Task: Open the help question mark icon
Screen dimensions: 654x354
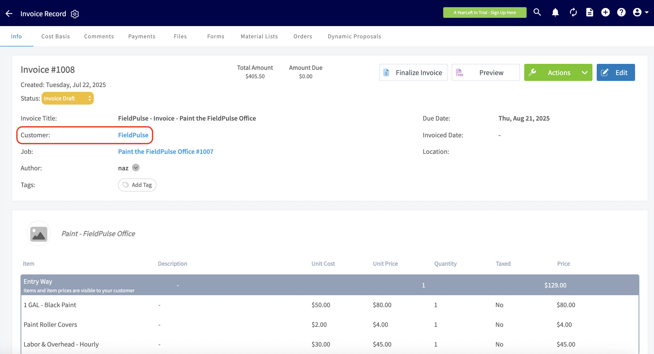Action: click(621, 12)
